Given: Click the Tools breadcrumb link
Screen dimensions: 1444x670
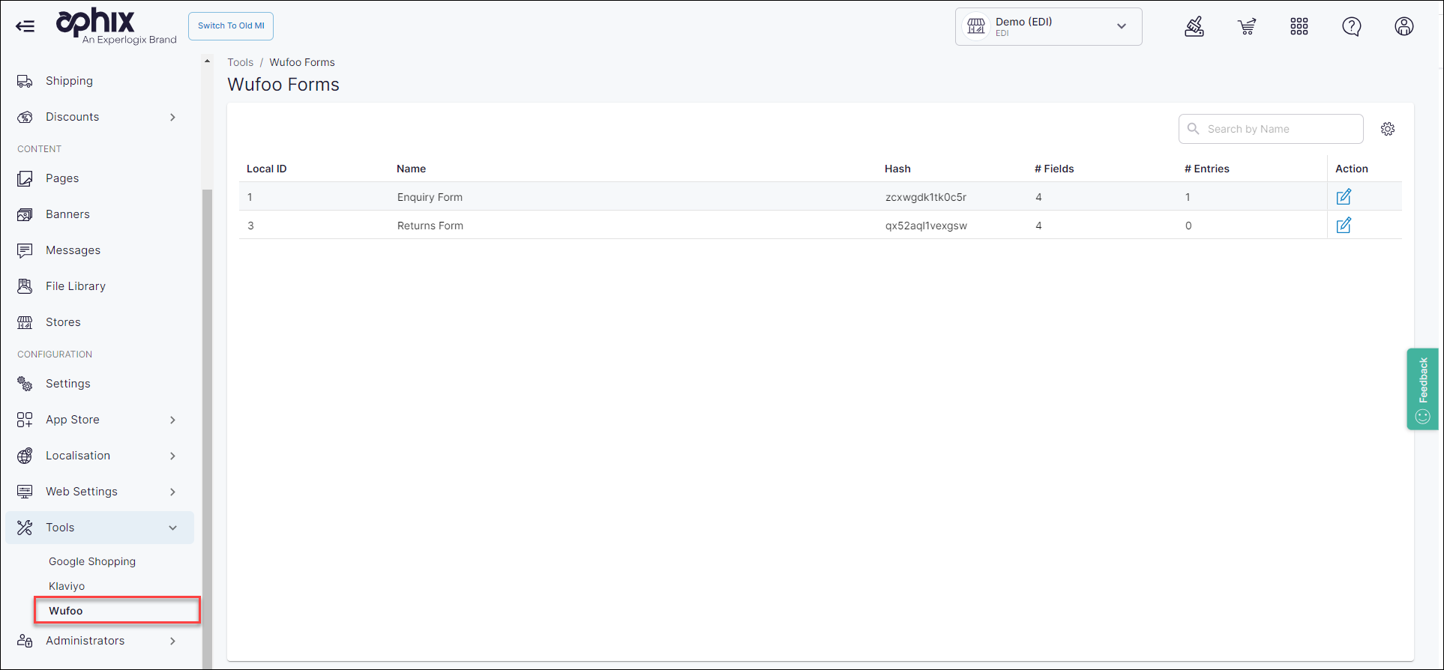Looking at the screenshot, I should 240,62.
